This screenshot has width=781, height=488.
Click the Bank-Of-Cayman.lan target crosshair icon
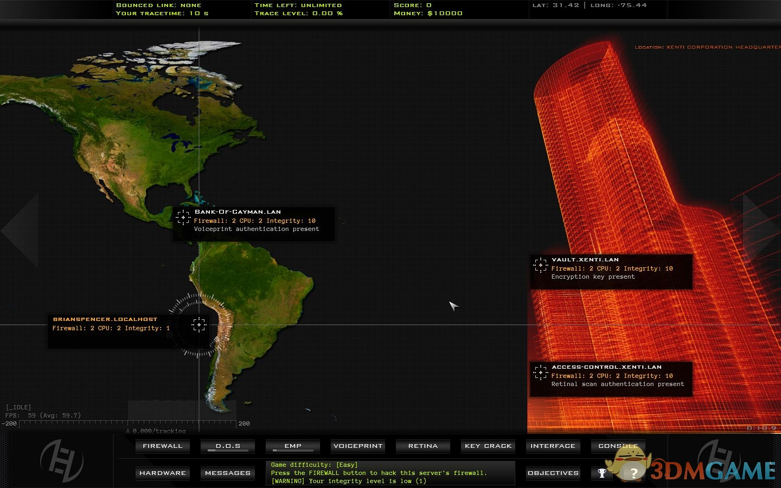click(183, 217)
